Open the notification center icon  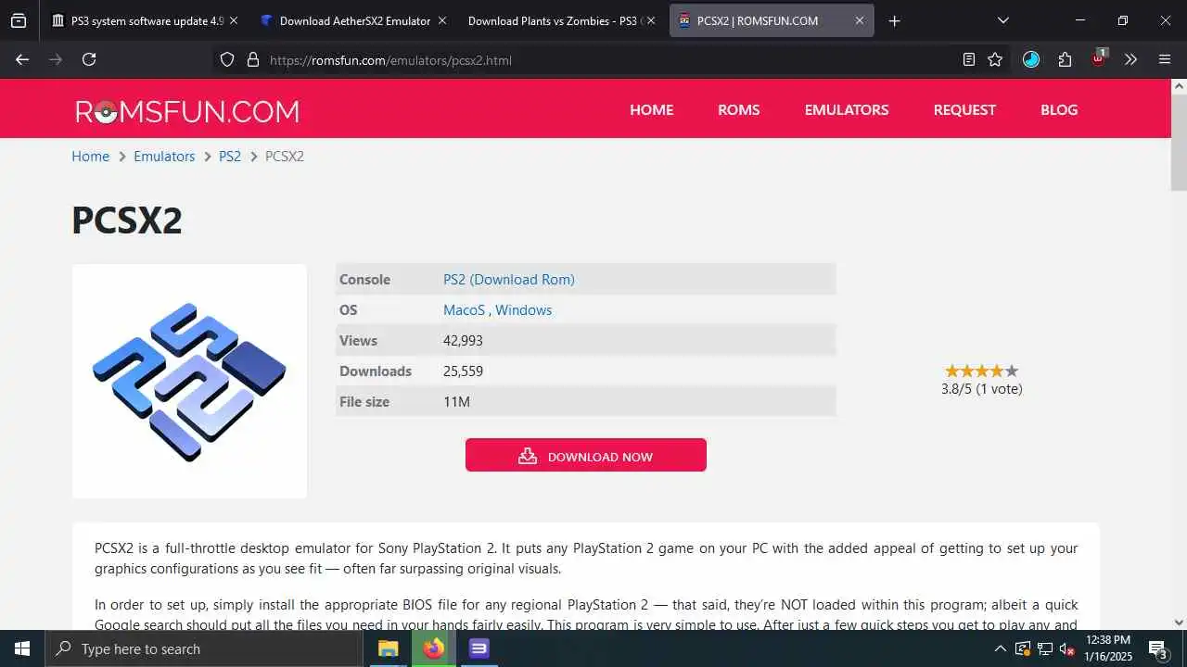(x=1157, y=648)
